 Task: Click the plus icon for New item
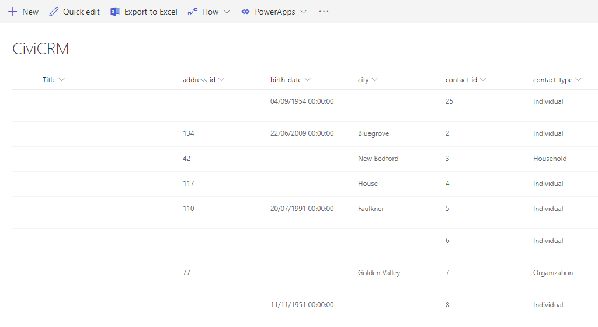click(x=12, y=12)
